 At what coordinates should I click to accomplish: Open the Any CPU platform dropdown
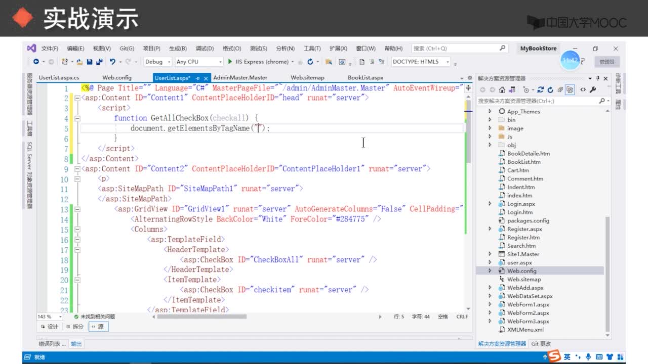coord(199,62)
